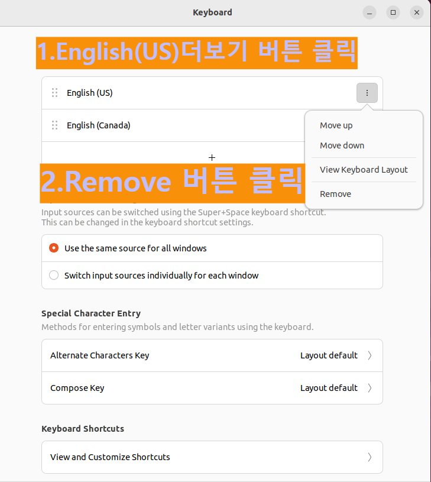Image resolution: width=431 pixels, height=482 pixels.
Task: Open Compose Key chevron
Action: [x=370, y=388]
